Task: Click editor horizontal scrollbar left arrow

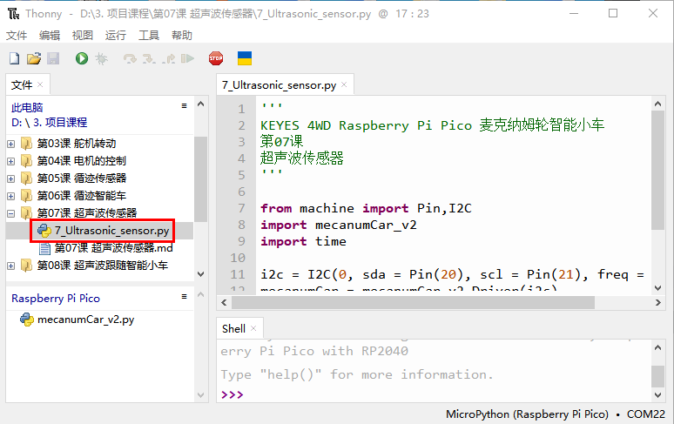Action: [224, 302]
